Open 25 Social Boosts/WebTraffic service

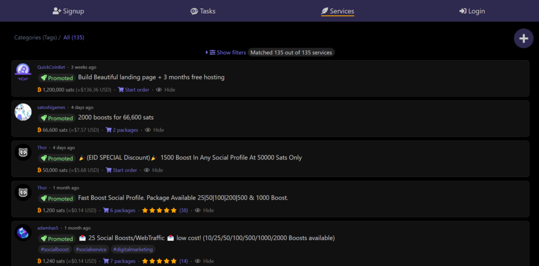[x=206, y=238]
